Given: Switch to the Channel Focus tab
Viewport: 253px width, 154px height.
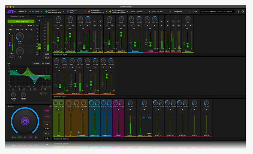Looking at the screenshot, I should (x=17, y=16).
